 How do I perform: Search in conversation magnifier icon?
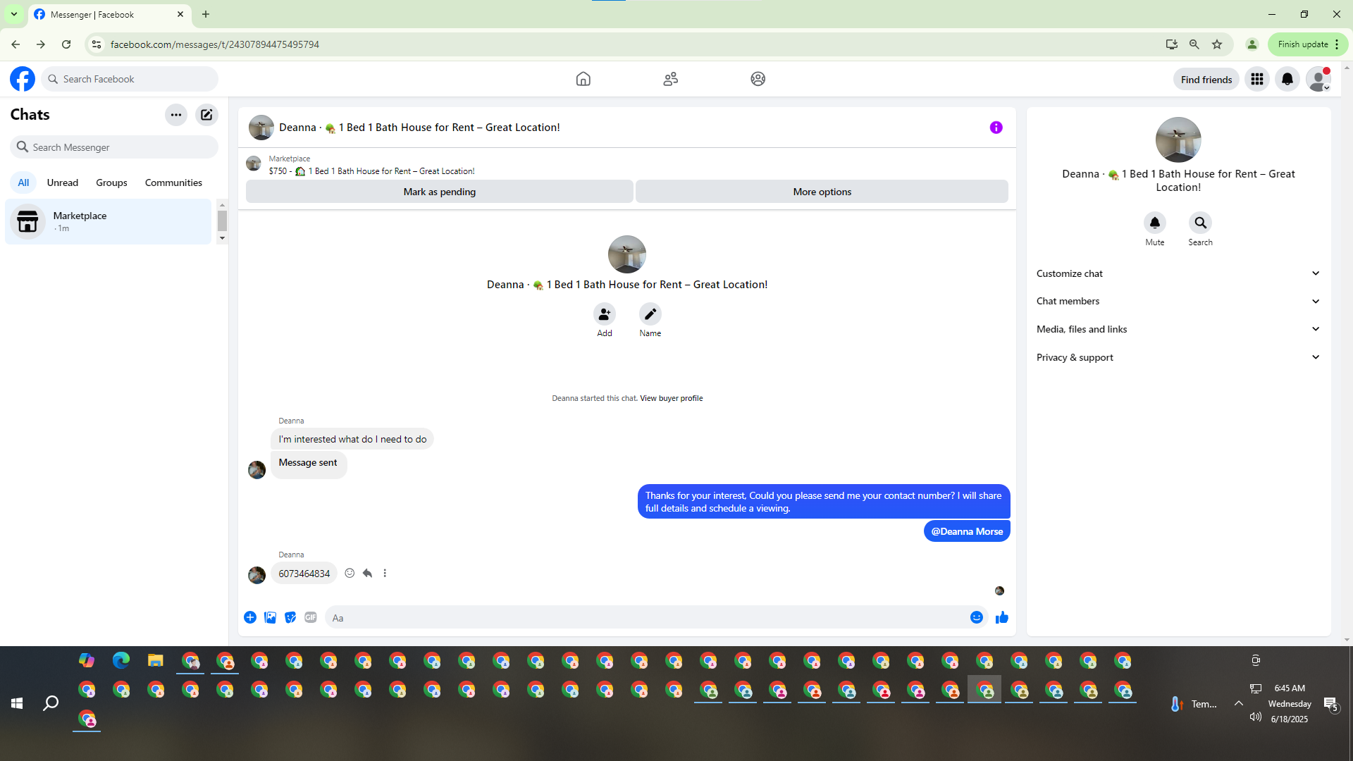point(1201,223)
